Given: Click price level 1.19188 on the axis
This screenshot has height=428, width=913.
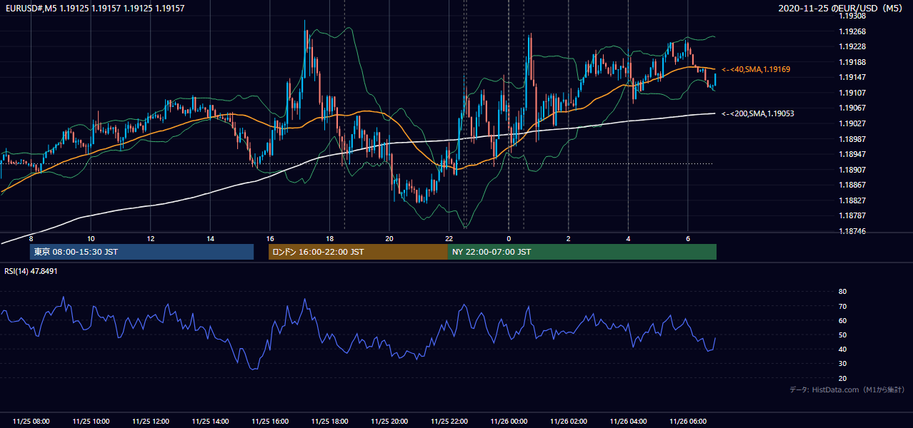Looking at the screenshot, I should click(853, 62).
